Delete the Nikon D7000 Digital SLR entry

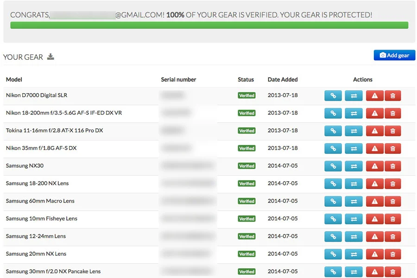click(392, 95)
